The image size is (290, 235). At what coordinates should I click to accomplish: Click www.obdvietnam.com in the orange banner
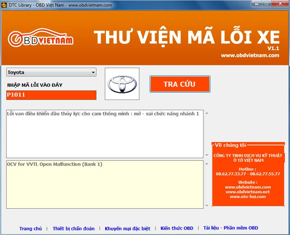click(250, 55)
